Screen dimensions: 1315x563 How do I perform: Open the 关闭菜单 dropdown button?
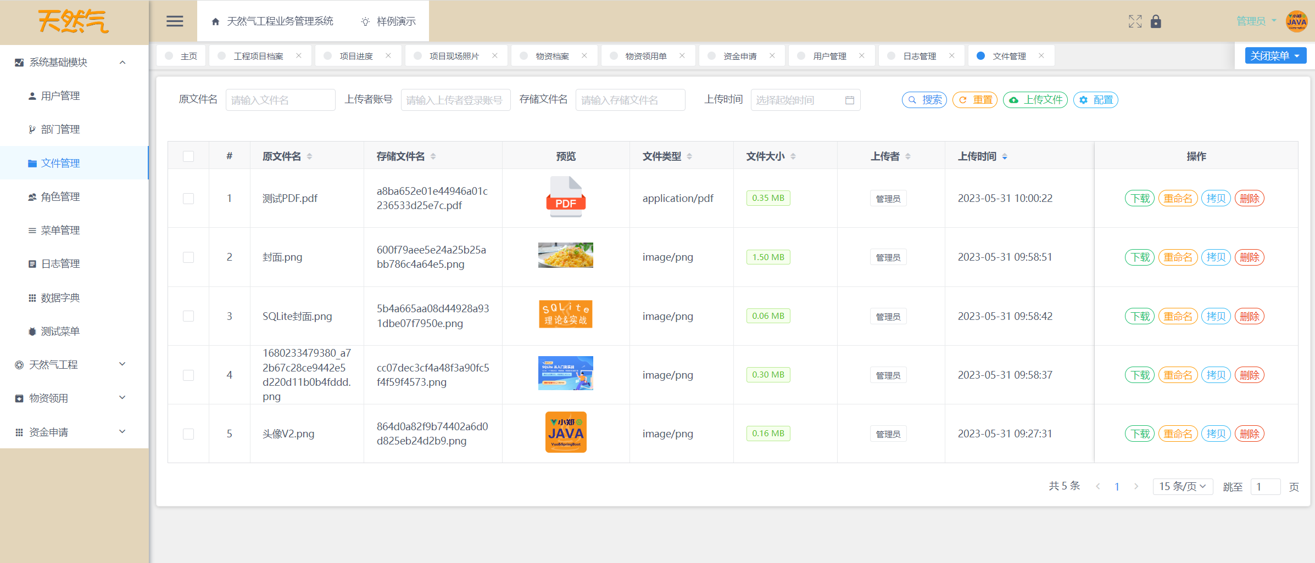pyautogui.click(x=1275, y=56)
